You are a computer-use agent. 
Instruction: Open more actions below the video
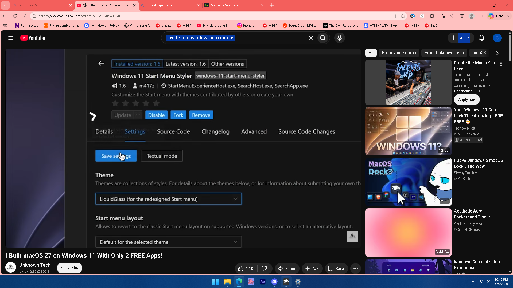[355, 269]
